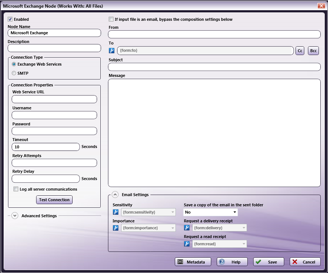
Task: Open the Importance dropdown
Action: [x=148, y=228]
